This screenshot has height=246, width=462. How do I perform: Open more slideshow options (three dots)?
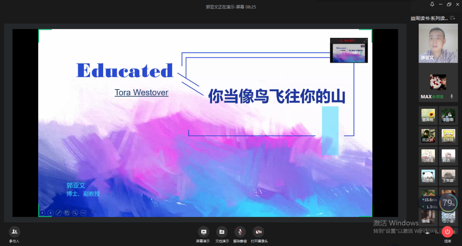83,213
